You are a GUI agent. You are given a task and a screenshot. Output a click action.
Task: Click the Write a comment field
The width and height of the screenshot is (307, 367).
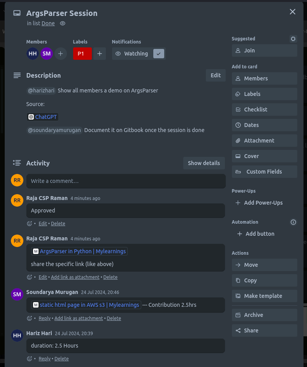pyautogui.click(x=126, y=181)
